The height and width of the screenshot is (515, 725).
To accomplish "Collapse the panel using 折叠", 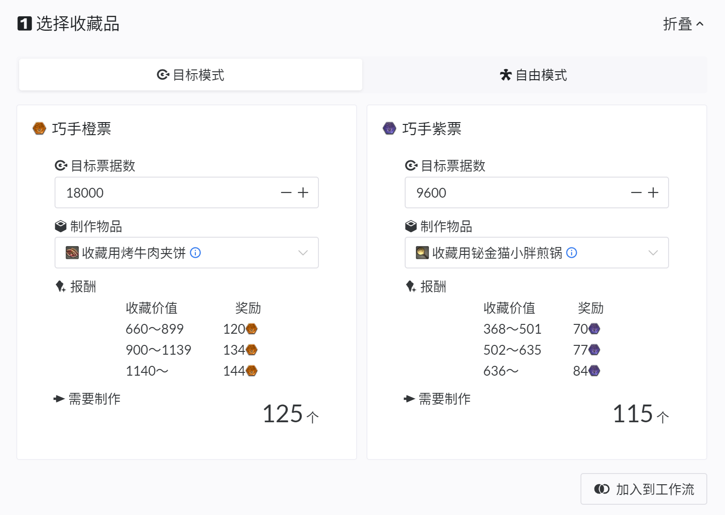I will (684, 24).
